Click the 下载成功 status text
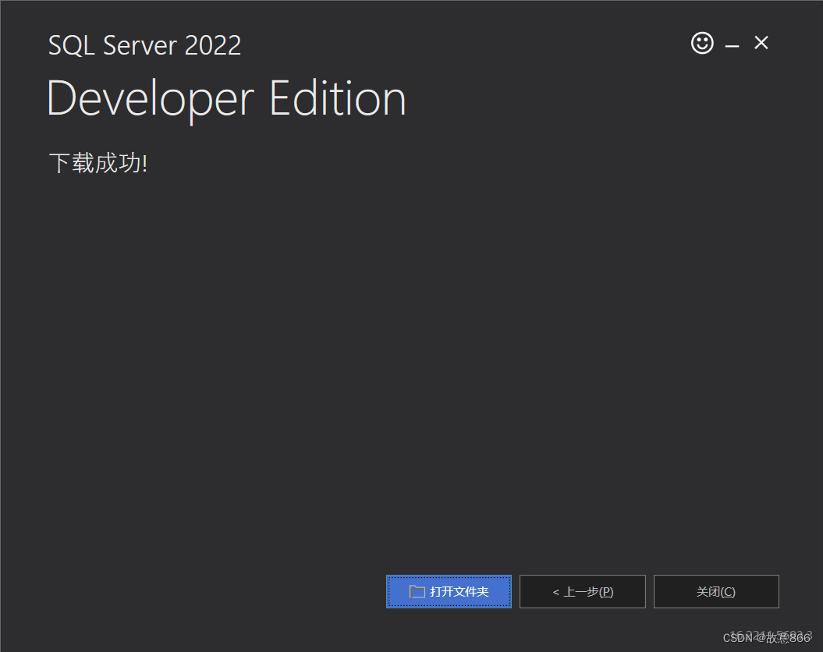This screenshot has width=823, height=652. 97,162
